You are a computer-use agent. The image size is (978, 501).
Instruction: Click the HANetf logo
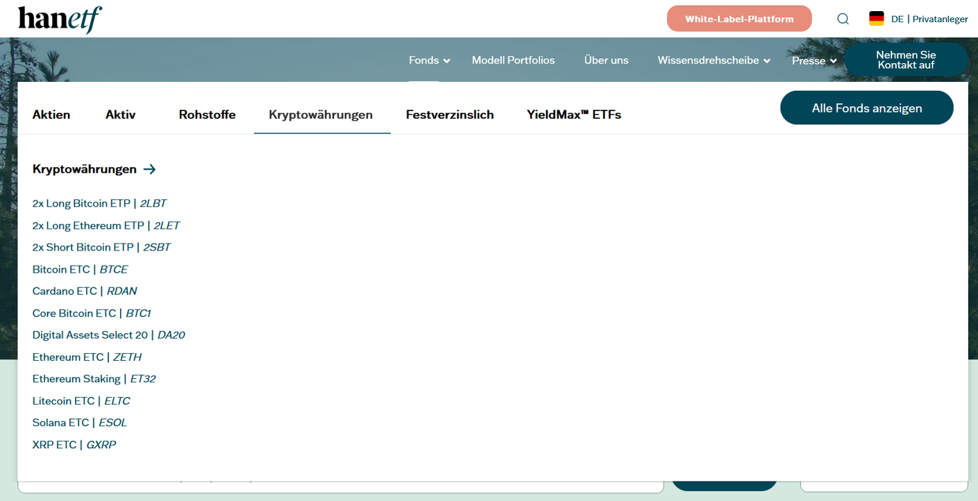coord(60,19)
